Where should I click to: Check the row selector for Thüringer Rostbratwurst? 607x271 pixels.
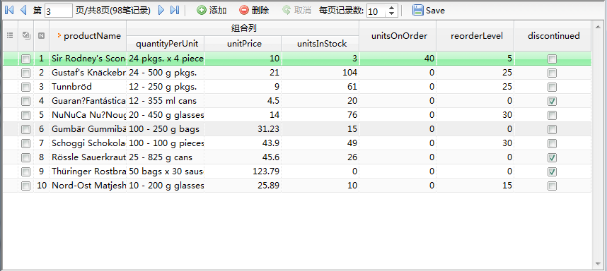point(26,171)
